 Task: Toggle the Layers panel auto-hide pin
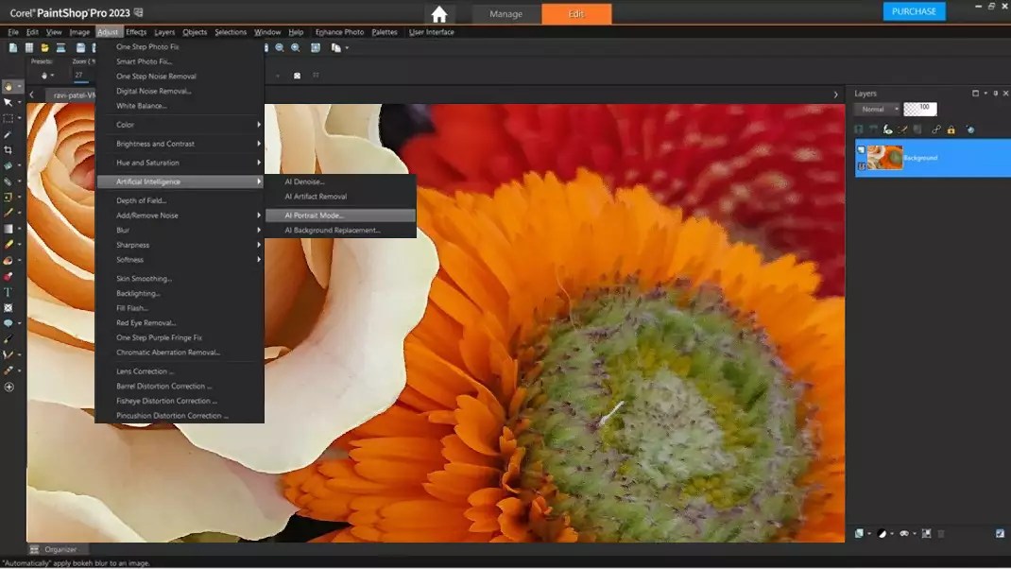click(995, 93)
